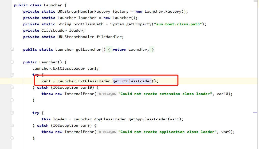Screen dimensions: 259x149
Task: Click fold end marker after var10 catch block
Action: click(x=12, y=100)
